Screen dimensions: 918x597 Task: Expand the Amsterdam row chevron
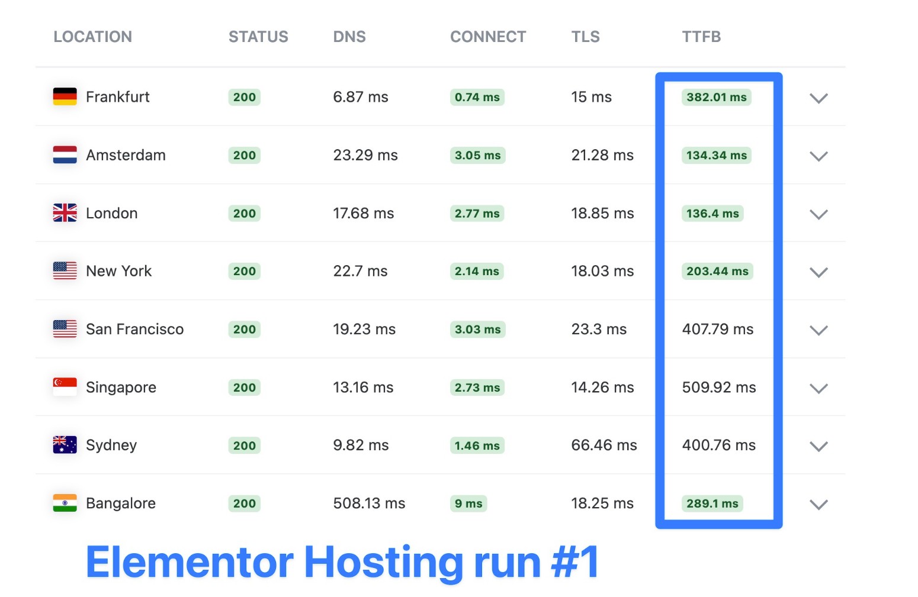click(819, 156)
